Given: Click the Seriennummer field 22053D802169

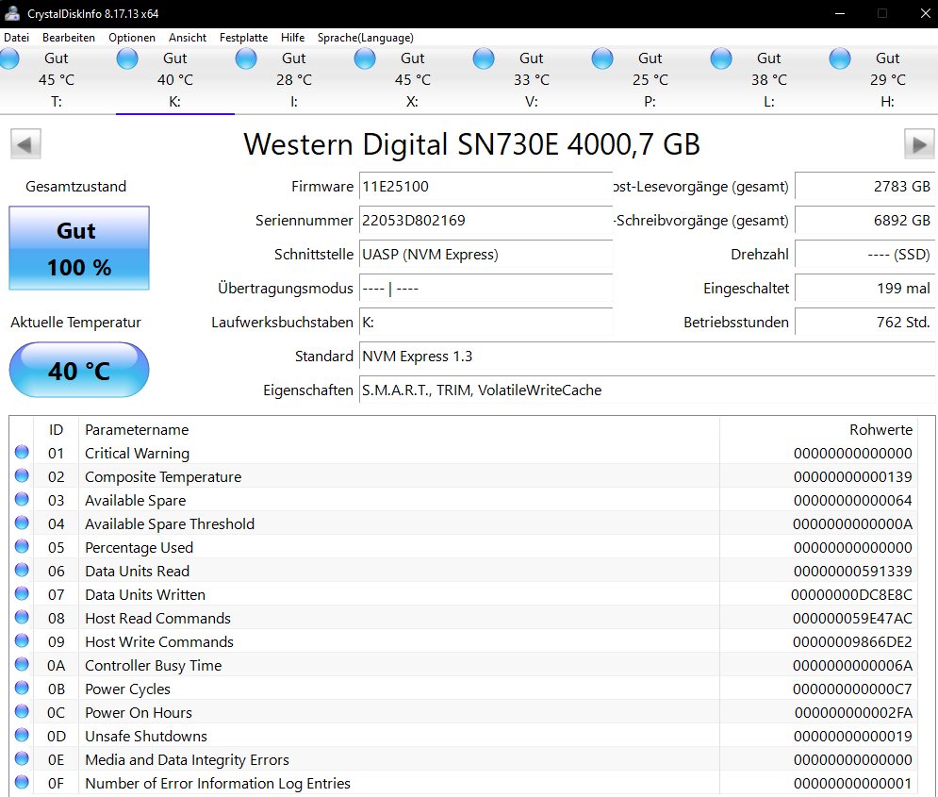Looking at the screenshot, I should click(485, 220).
